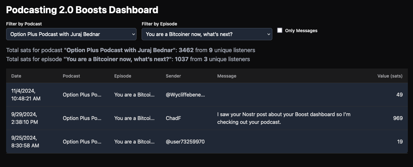This screenshot has height=167, width=413.
Task: Open the Filter by Podcast dropdown
Action: [71, 34]
